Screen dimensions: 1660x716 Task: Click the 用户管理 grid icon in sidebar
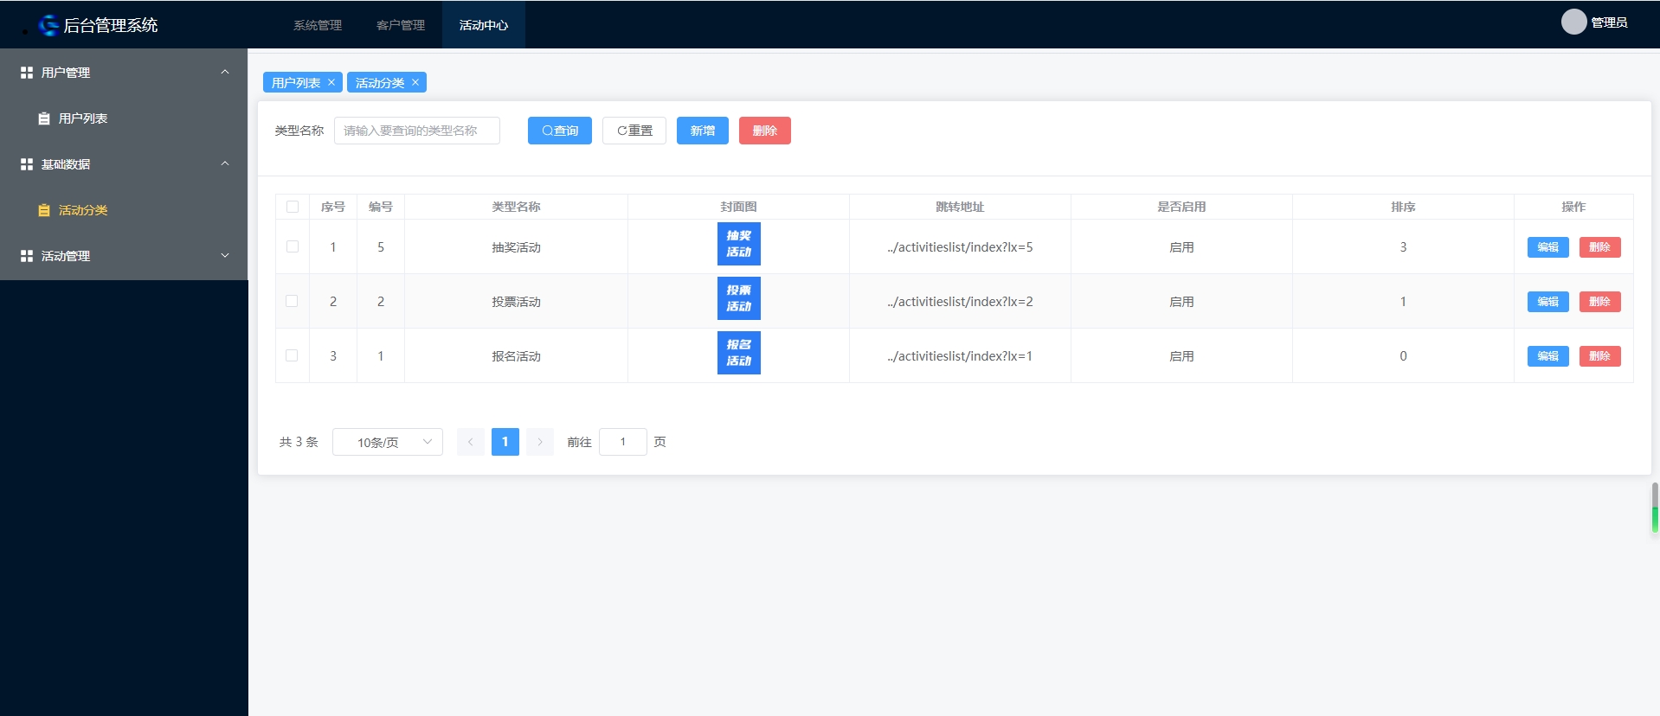27,73
